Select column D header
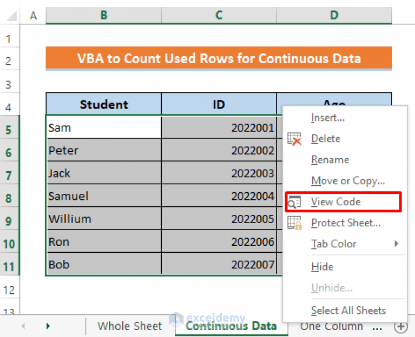 [334, 15]
